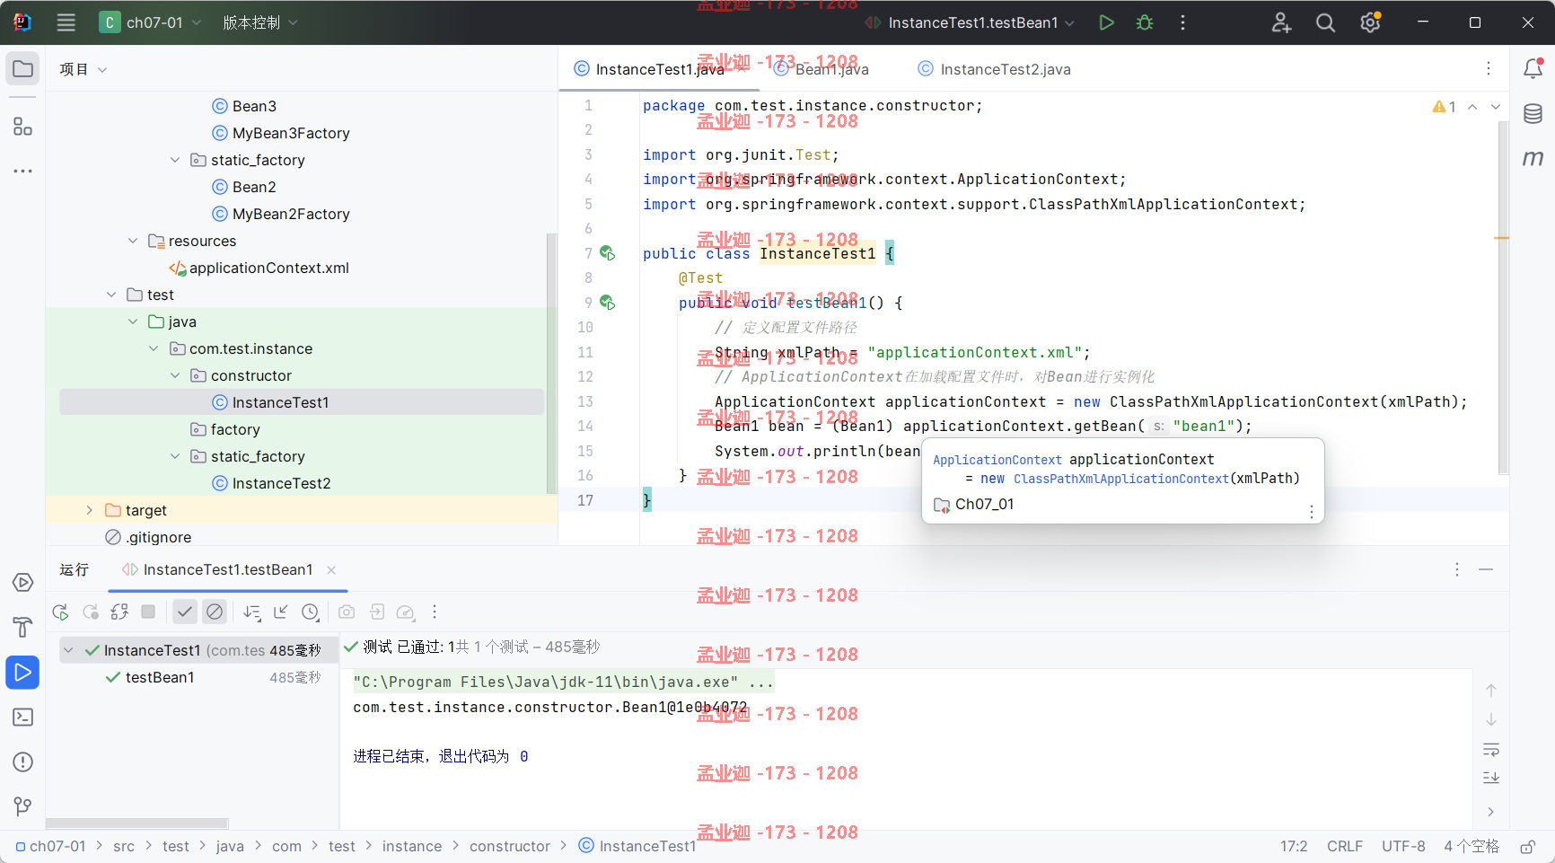This screenshot has width=1555, height=863.
Task: Open Search Everywhere magnifier
Action: 1325,22
